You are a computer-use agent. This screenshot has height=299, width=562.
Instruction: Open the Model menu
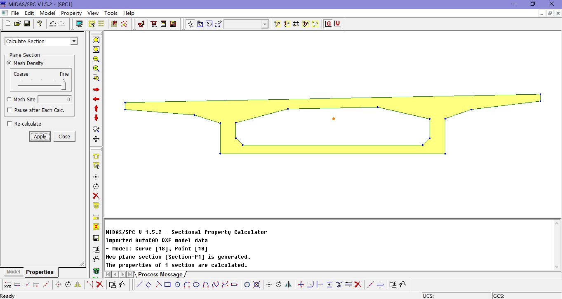pyautogui.click(x=47, y=13)
